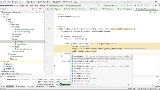Collapse the main folder

click(x=4, y=19)
